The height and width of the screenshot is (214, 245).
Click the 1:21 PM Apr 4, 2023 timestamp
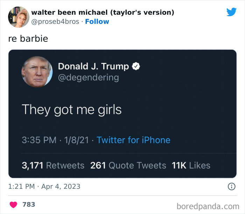point(44,186)
